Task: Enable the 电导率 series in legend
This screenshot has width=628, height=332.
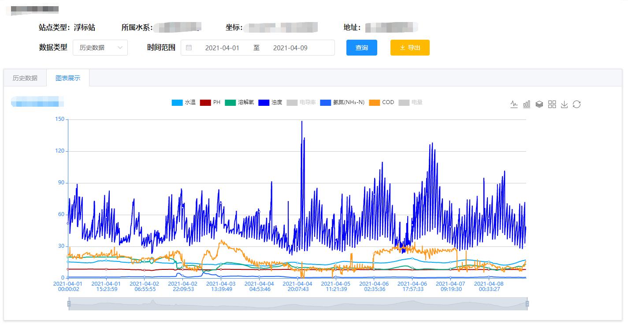Action: tap(301, 102)
